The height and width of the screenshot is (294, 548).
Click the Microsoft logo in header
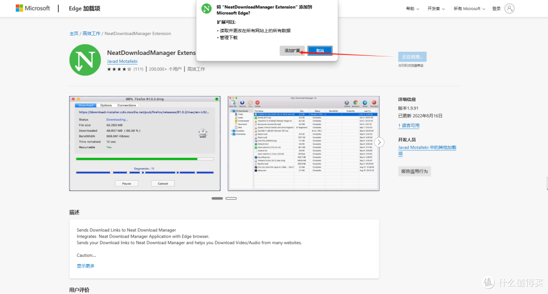tap(32, 9)
